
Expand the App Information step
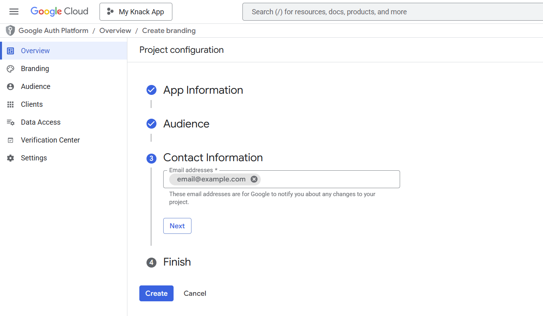[x=203, y=90]
